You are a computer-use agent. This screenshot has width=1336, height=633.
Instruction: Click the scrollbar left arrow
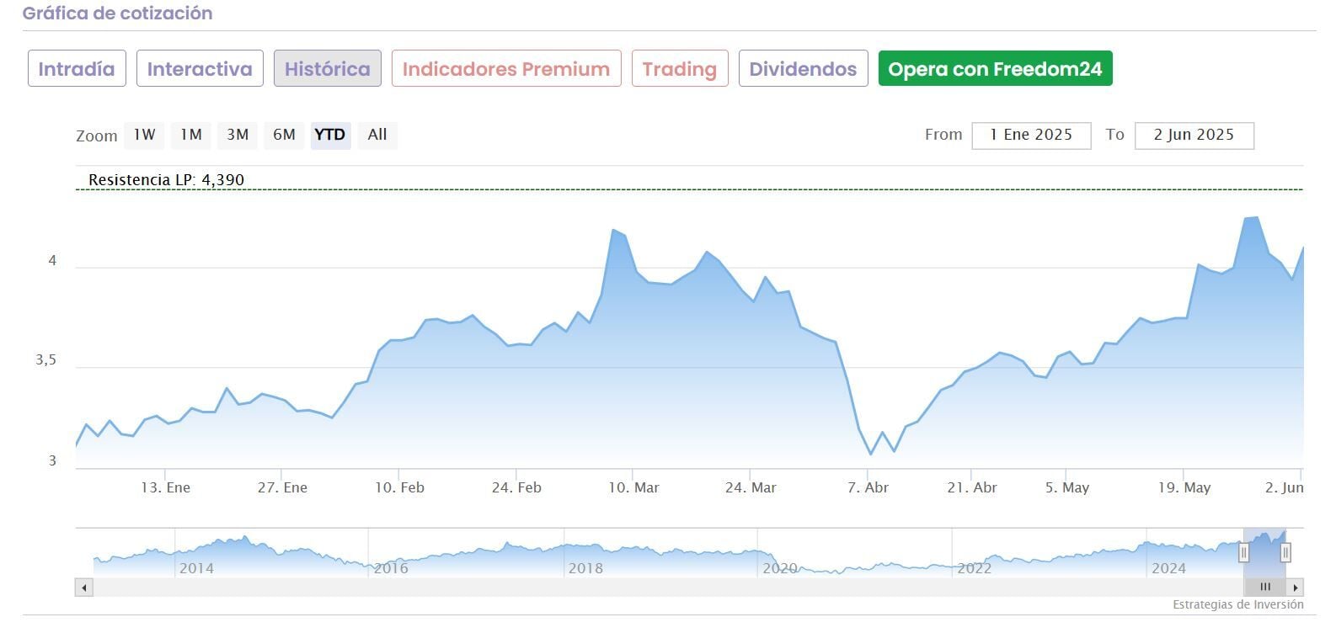click(83, 588)
